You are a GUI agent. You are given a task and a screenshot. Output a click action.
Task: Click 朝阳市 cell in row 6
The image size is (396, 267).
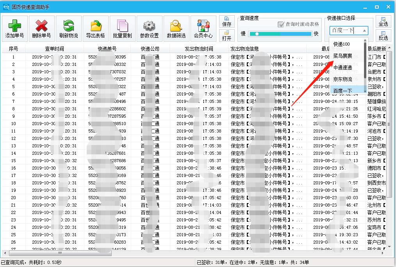(x=376, y=94)
